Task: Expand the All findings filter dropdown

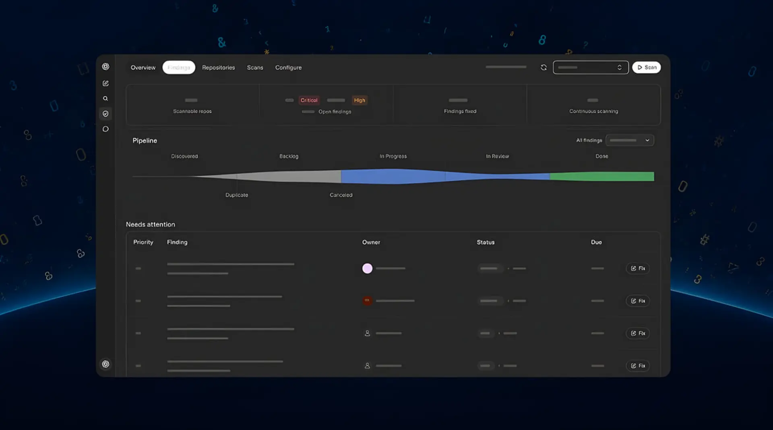Action: 630,140
